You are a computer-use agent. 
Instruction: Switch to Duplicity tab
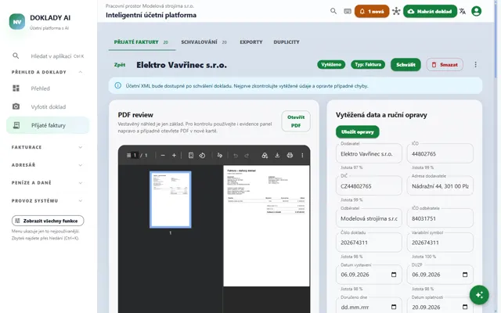287,42
